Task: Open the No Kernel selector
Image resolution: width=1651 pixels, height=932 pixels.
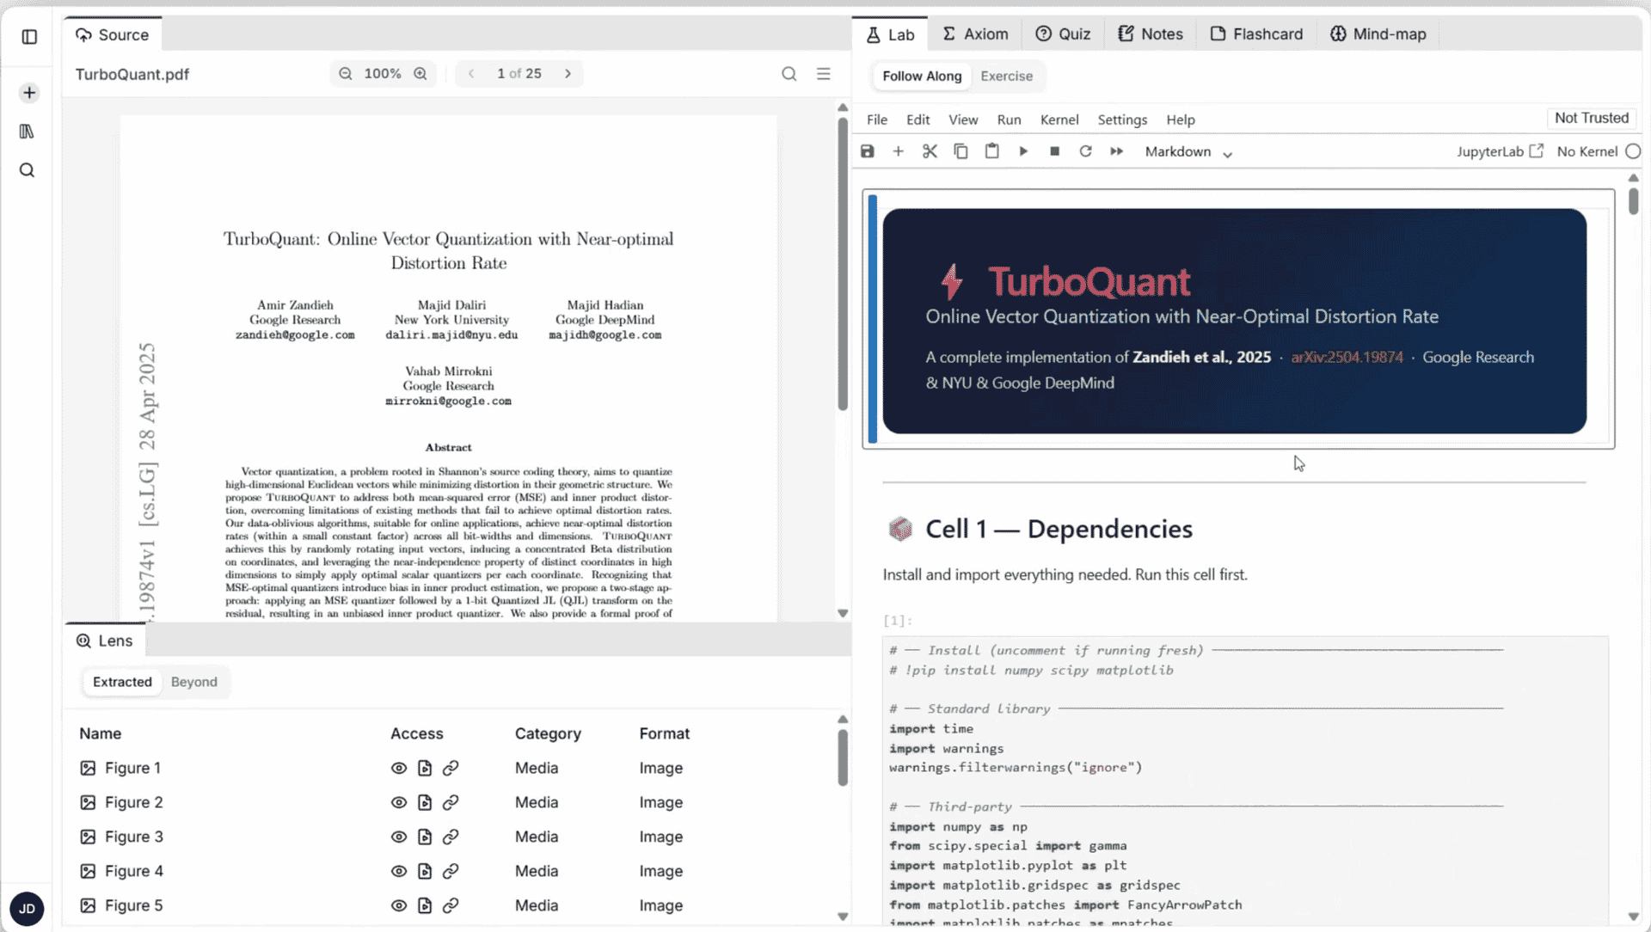Action: click(1599, 151)
